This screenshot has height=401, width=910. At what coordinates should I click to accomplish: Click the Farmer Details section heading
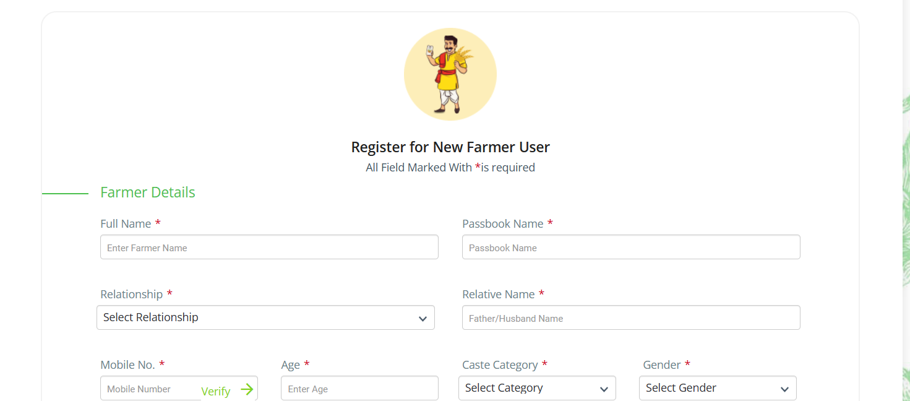coord(148,192)
